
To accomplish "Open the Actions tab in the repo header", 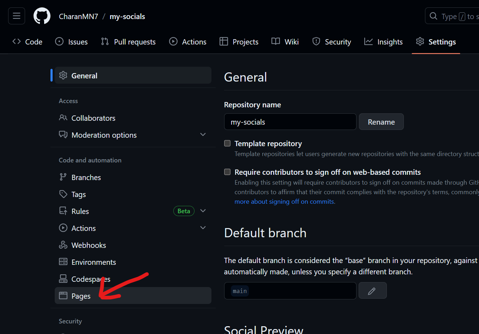I will [x=188, y=42].
